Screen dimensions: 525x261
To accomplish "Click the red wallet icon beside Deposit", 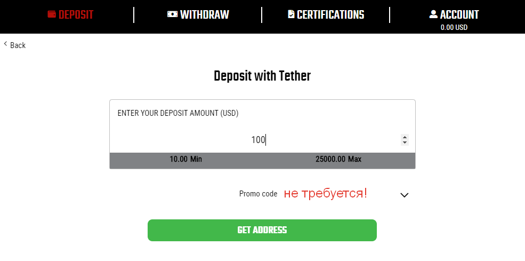I will pos(52,14).
